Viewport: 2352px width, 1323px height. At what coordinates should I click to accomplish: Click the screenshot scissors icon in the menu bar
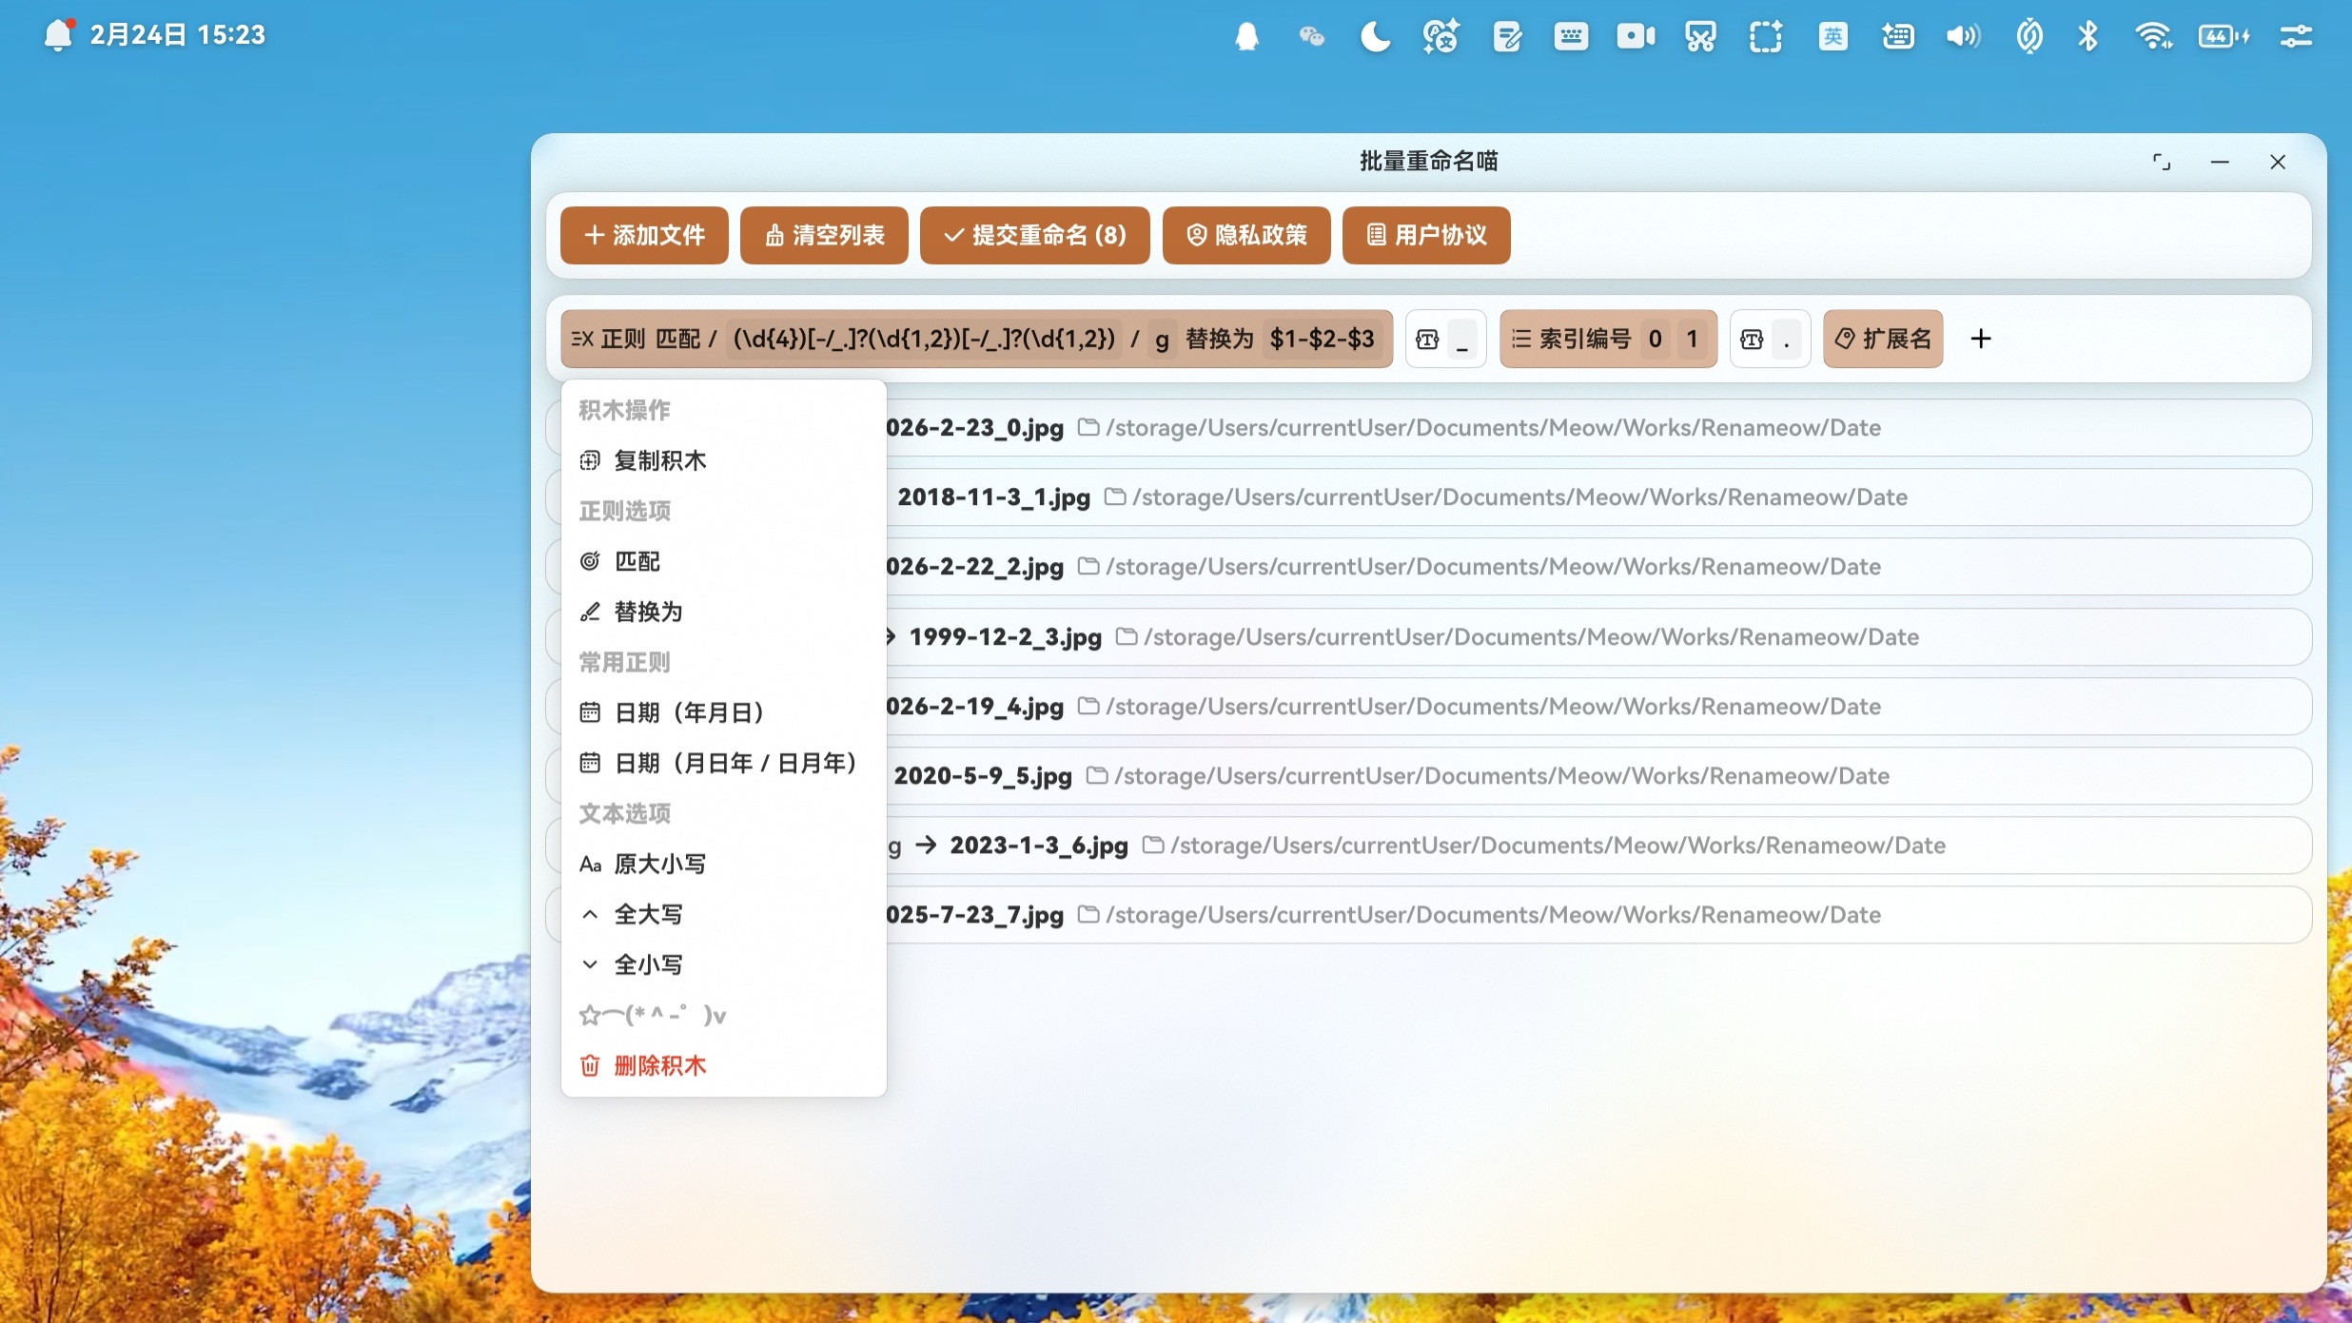pos(1698,36)
